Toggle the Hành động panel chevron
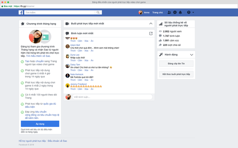238x148 pixels. [x=192, y=55]
